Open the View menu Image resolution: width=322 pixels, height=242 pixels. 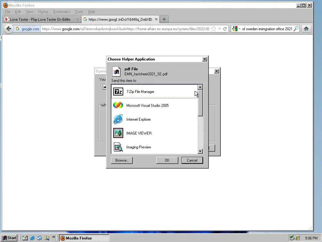click(29, 12)
